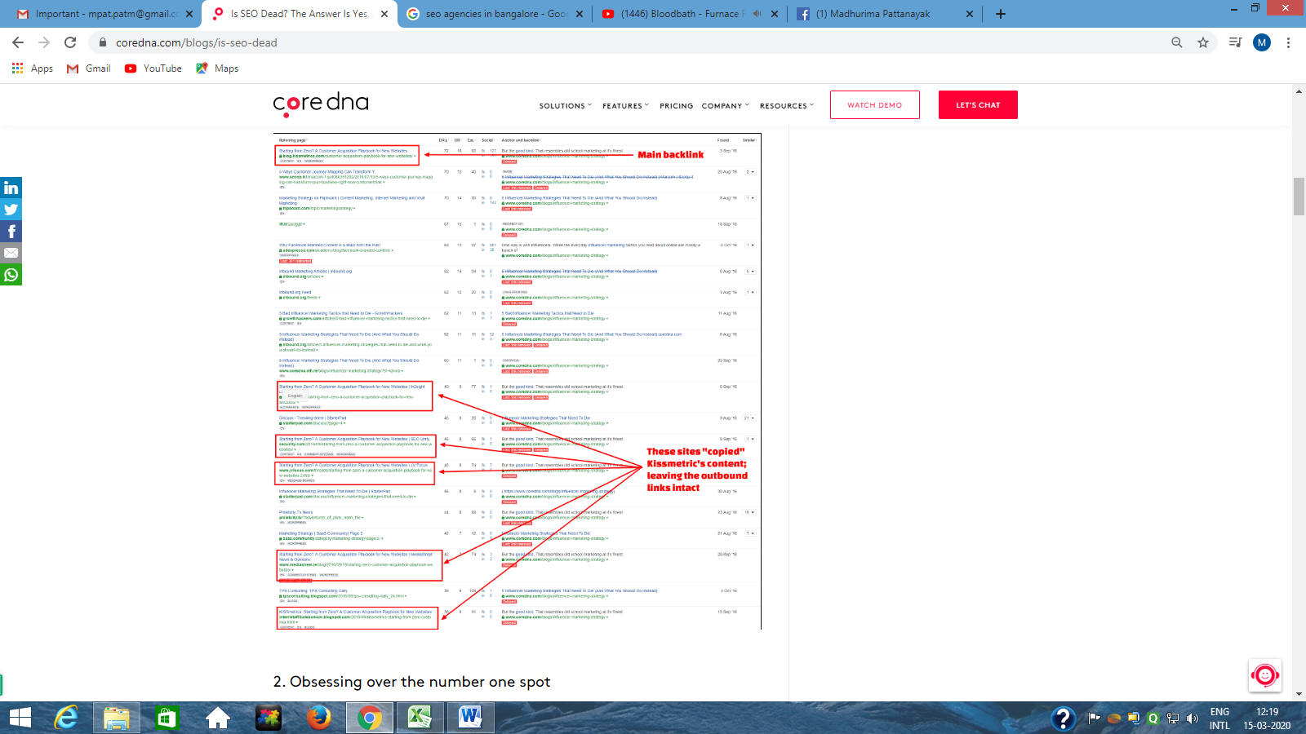The height and width of the screenshot is (734, 1306).
Task: Open ENG INTL language switcher
Action: pos(1219,719)
